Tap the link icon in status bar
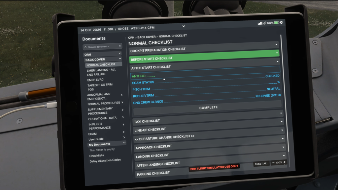 [x=265, y=23]
